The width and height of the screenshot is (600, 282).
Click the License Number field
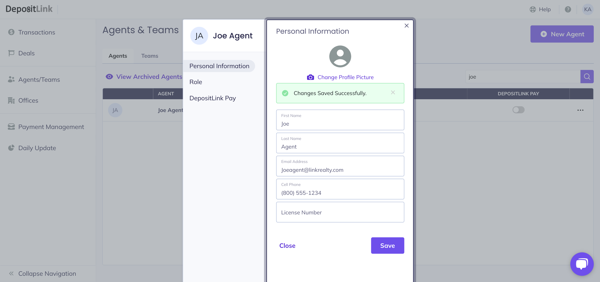click(340, 212)
